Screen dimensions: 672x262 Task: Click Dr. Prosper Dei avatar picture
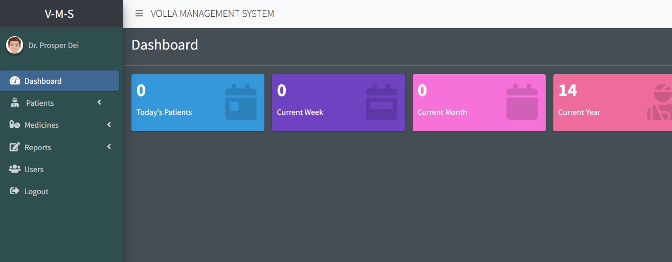click(x=14, y=45)
